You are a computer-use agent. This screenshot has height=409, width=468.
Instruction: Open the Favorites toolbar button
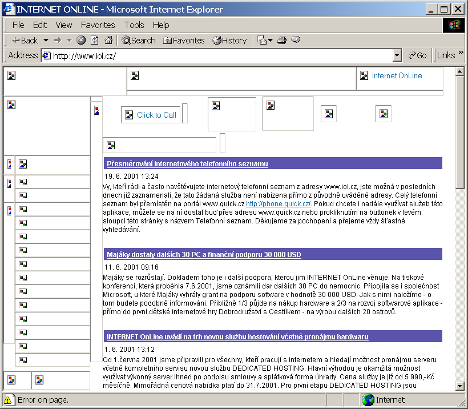[184, 41]
